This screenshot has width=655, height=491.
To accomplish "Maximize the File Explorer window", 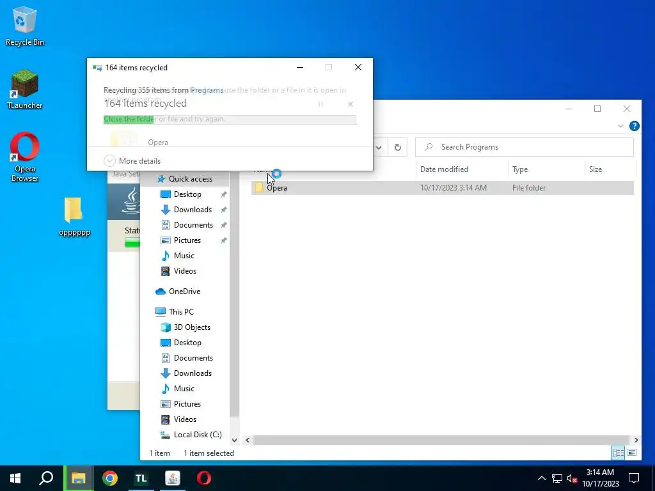I will pos(597,109).
